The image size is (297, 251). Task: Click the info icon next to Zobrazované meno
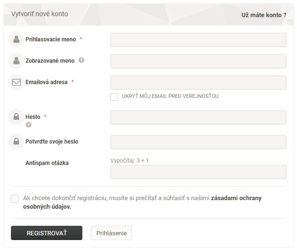pyautogui.click(x=81, y=60)
